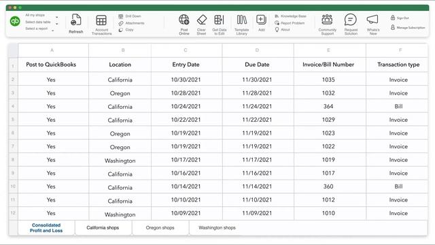Select column C header
The width and height of the screenshot is (435, 245).
tap(186, 50)
